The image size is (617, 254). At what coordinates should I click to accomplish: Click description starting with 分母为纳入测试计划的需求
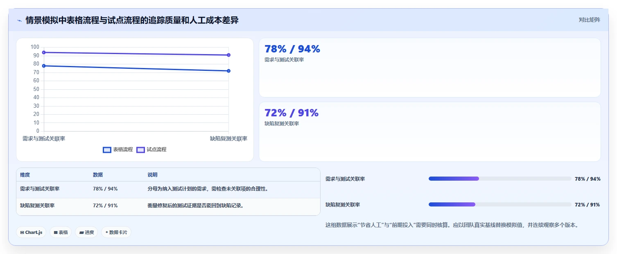coord(208,189)
